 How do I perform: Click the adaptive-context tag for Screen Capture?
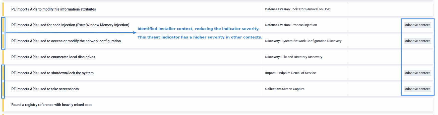(x=417, y=89)
